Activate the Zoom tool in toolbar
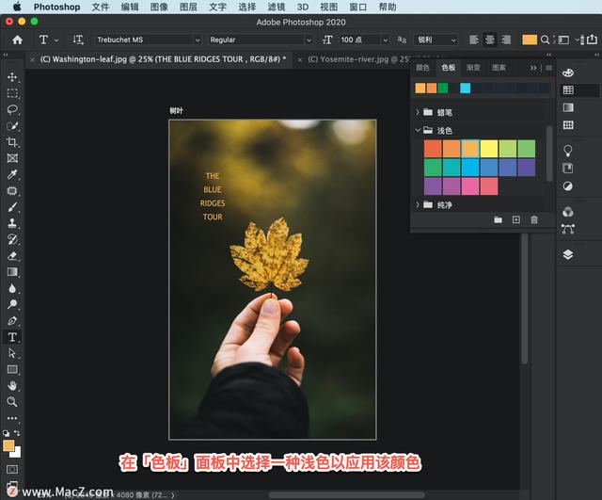This screenshot has height=500, width=602. [x=12, y=402]
